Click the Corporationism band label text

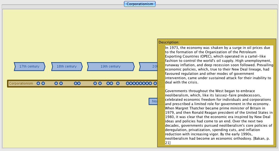click(x=21, y=83)
